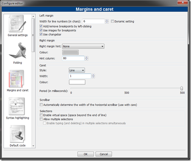Open the Default code stamp icon
Screen dimensions: 191x161
(17, 134)
